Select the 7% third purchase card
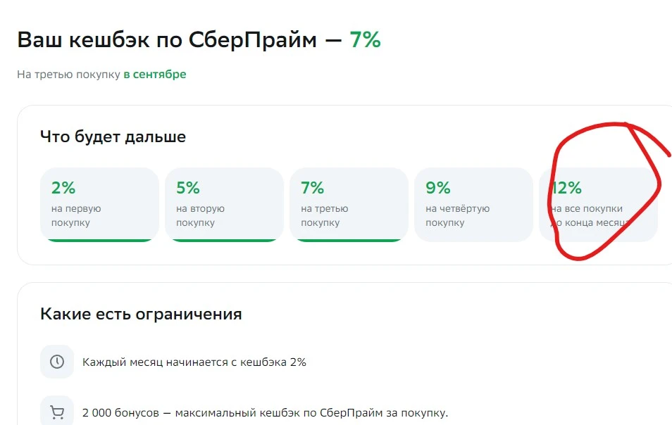The height and width of the screenshot is (425, 672). tap(349, 205)
